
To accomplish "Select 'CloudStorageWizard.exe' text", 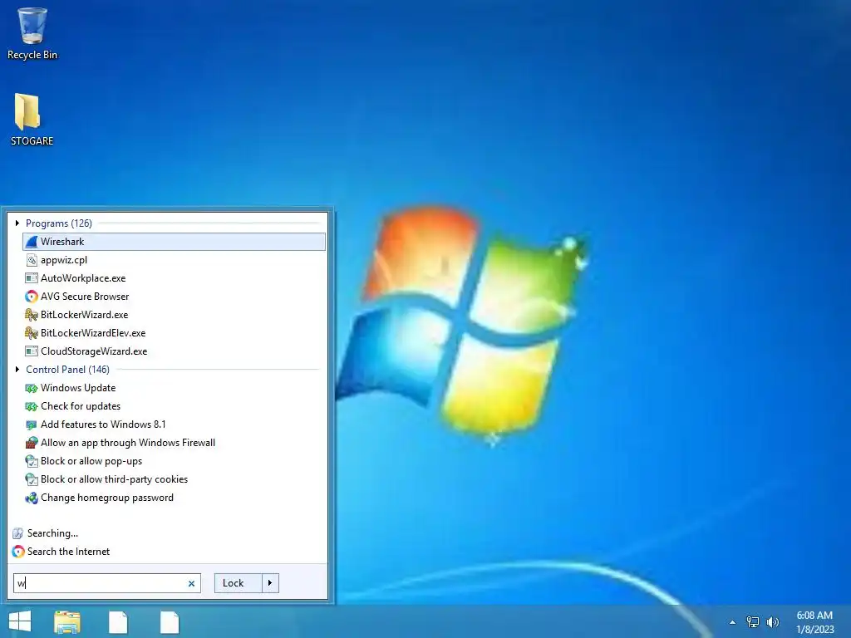I will [x=94, y=351].
